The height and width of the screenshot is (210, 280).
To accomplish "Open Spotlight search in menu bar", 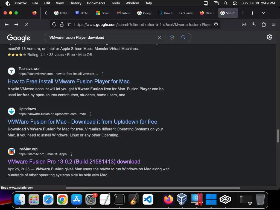I will 226,3.
